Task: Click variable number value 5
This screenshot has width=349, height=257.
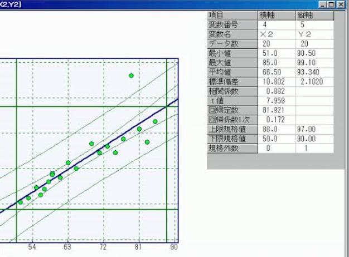Action: (315, 24)
